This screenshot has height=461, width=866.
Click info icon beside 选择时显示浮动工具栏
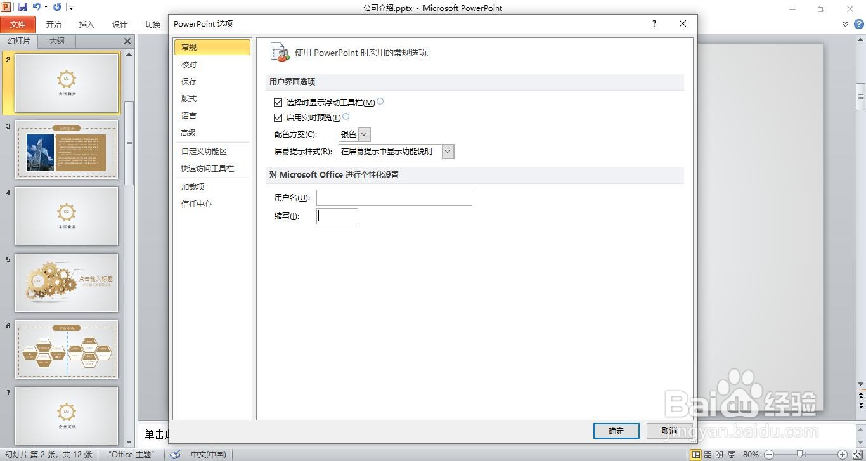coord(380,101)
